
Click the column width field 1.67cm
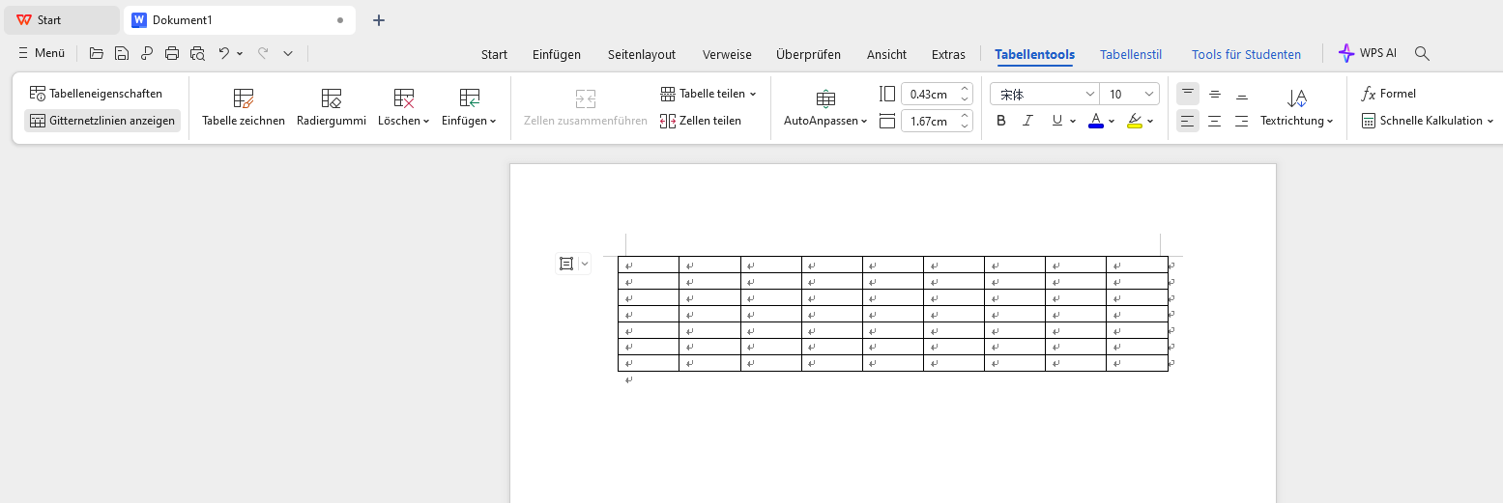pyautogui.click(x=929, y=121)
